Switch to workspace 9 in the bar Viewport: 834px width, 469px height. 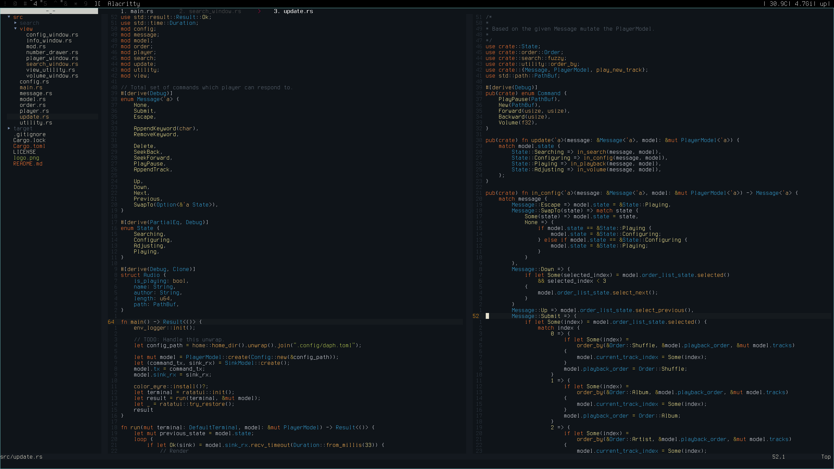point(86,4)
